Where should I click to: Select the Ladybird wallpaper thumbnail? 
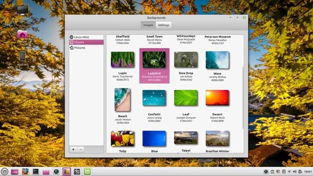click(x=154, y=60)
